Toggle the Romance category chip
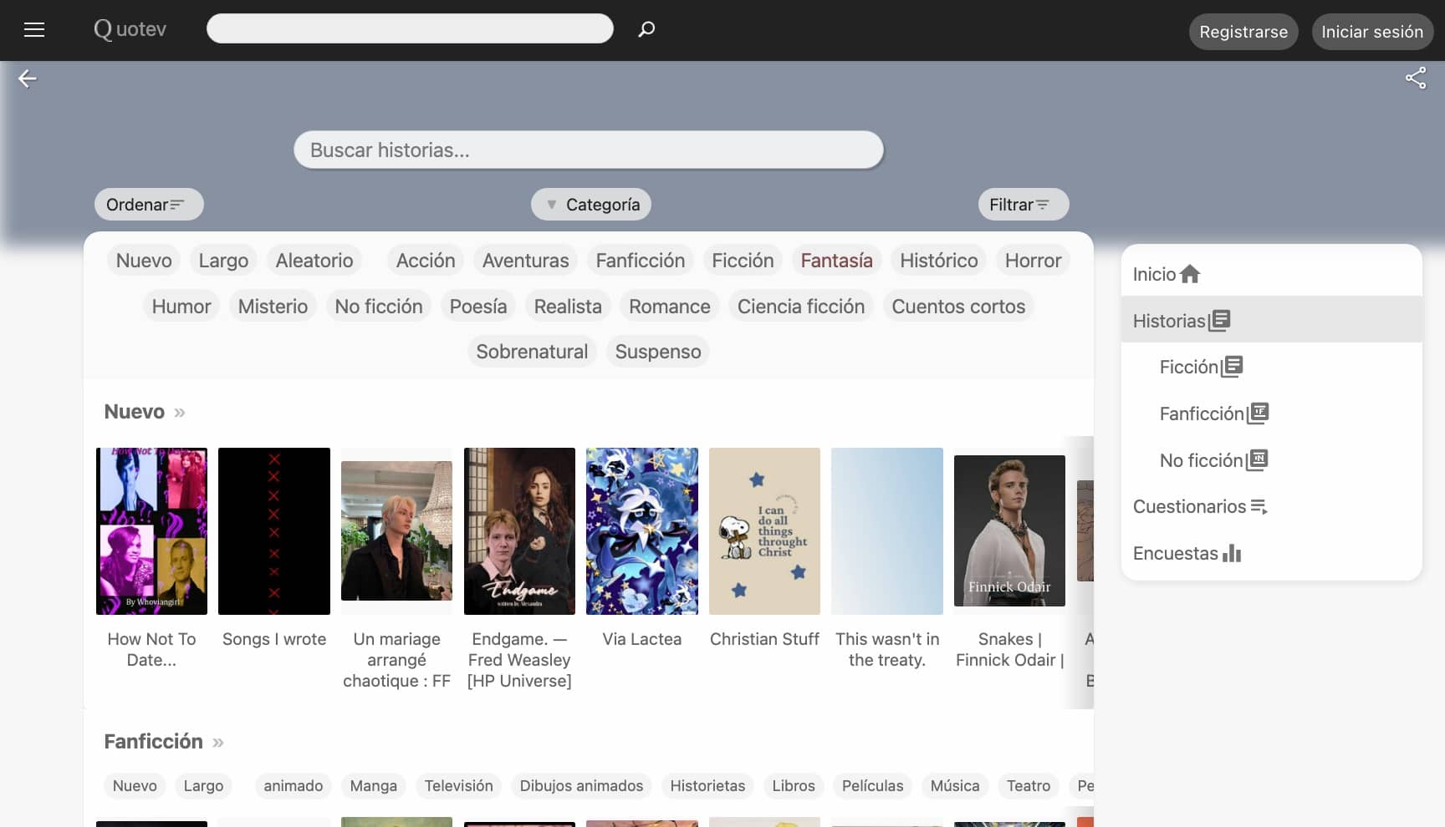The height and width of the screenshot is (827, 1445). (669, 307)
